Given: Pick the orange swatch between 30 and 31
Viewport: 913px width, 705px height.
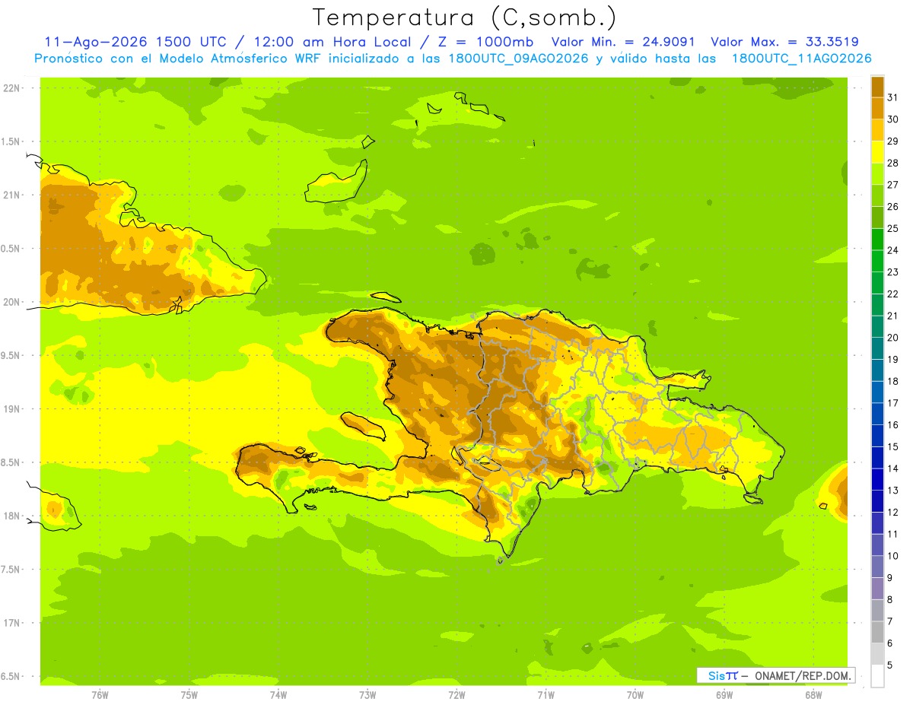Looking at the screenshot, I should click(x=878, y=108).
